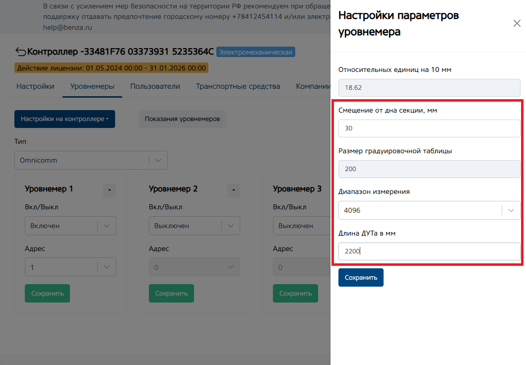Click the Длина ДУТа в мм field
The width and height of the screenshot is (526, 365).
pos(429,251)
